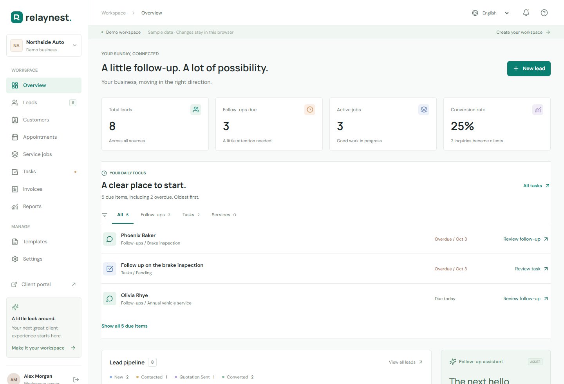Click the Phoenix Baker name
The height and width of the screenshot is (384, 564).
click(x=138, y=235)
